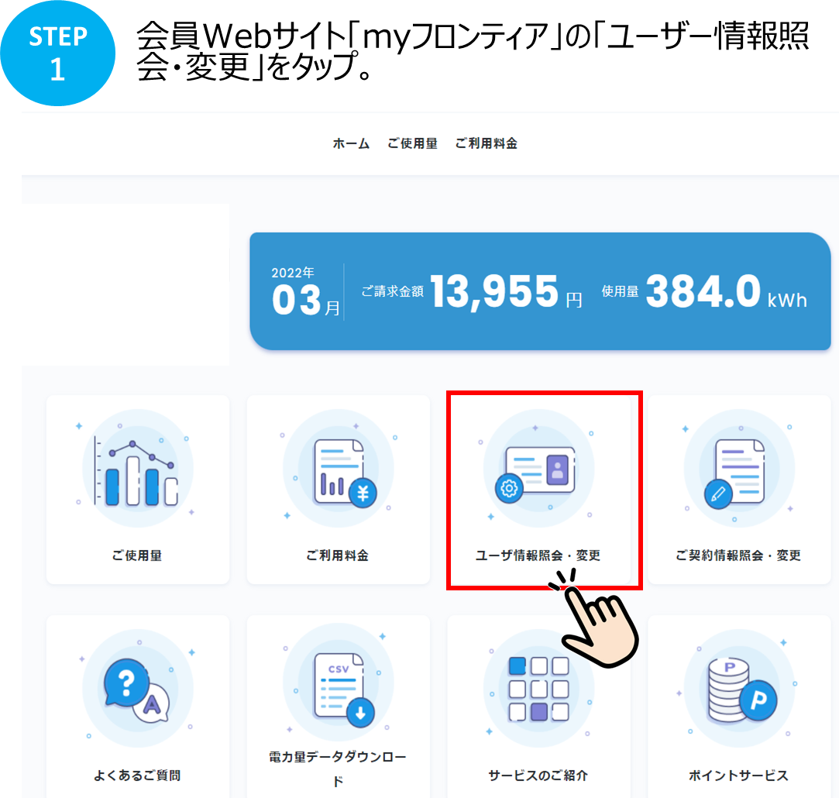Select the 2022年03月 date display

[299, 291]
